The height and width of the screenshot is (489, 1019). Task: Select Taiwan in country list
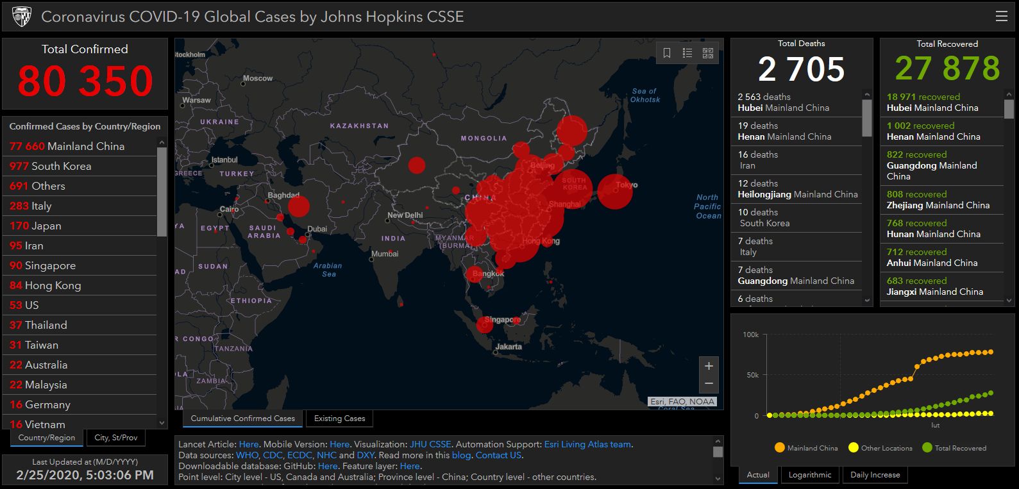(80, 345)
